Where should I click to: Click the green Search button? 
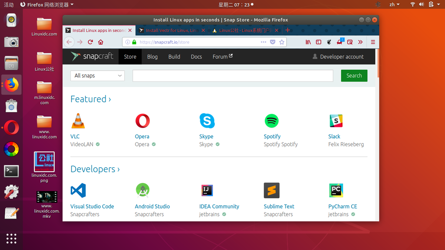(354, 76)
